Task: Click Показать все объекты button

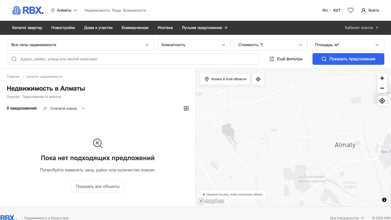Action: (98, 186)
